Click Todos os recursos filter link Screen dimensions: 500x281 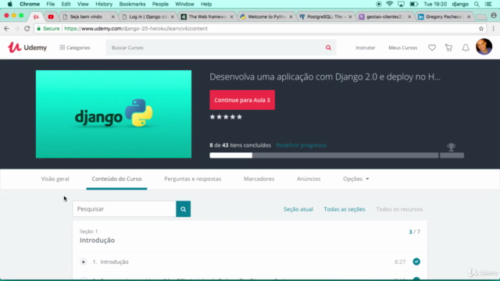399,209
